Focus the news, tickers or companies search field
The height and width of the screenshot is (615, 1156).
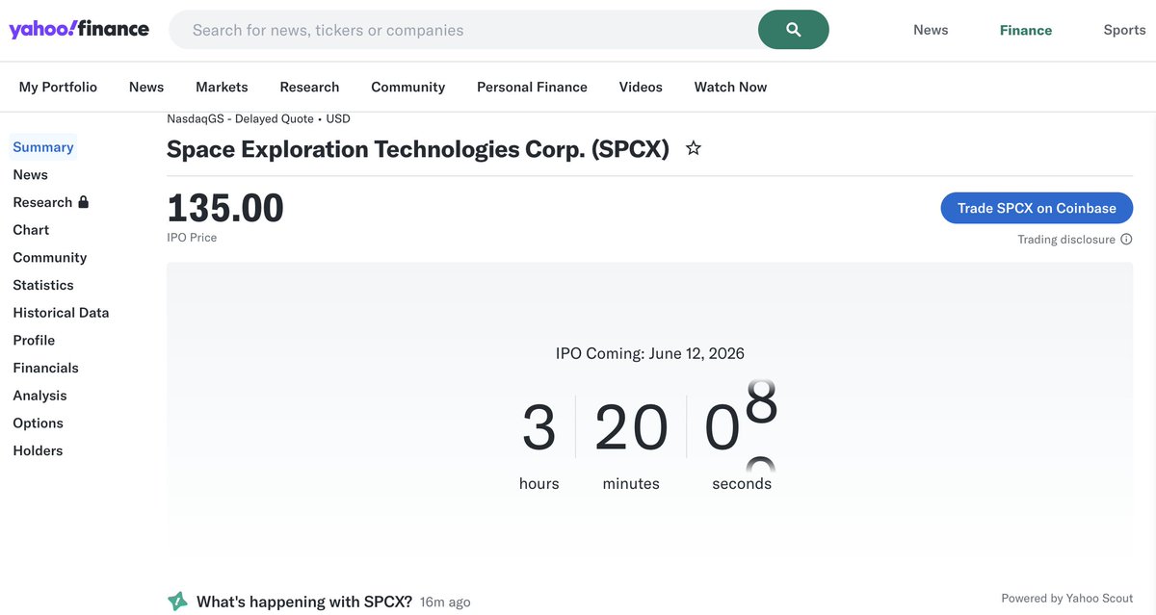[463, 30]
